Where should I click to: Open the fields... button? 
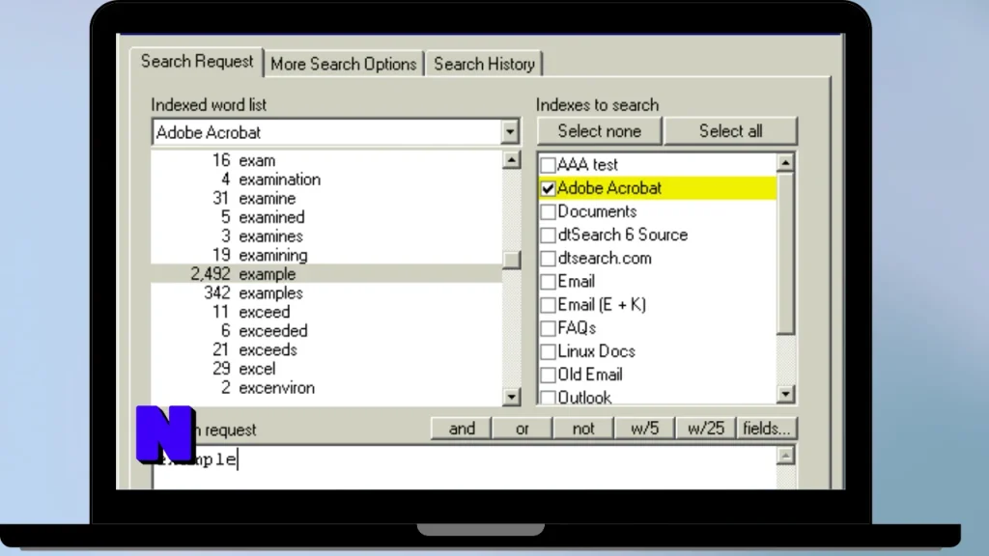coord(766,429)
